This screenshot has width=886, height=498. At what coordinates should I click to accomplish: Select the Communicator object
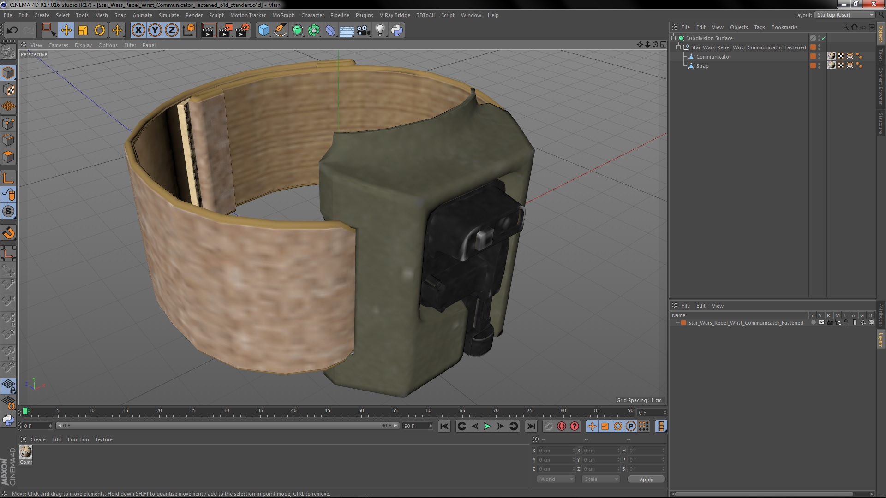(713, 57)
